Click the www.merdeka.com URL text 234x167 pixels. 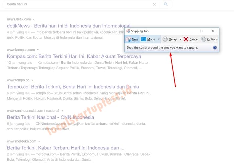[x=22, y=141]
